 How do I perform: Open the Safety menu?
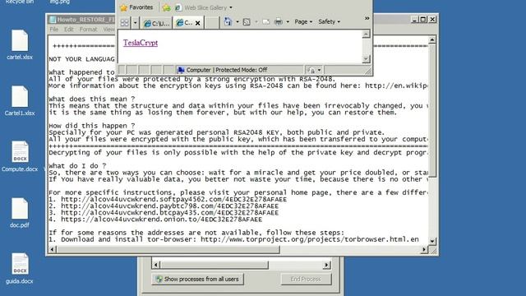click(x=329, y=21)
